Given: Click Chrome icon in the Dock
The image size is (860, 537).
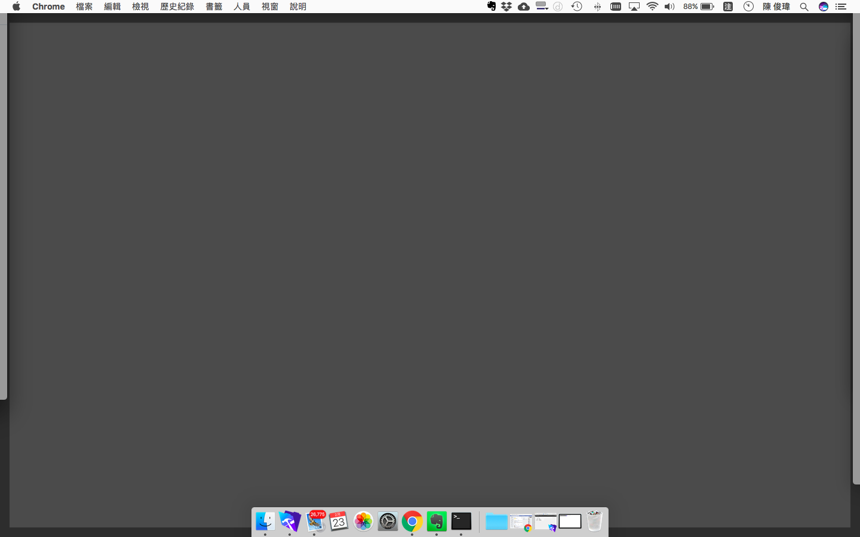Looking at the screenshot, I should (x=412, y=521).
